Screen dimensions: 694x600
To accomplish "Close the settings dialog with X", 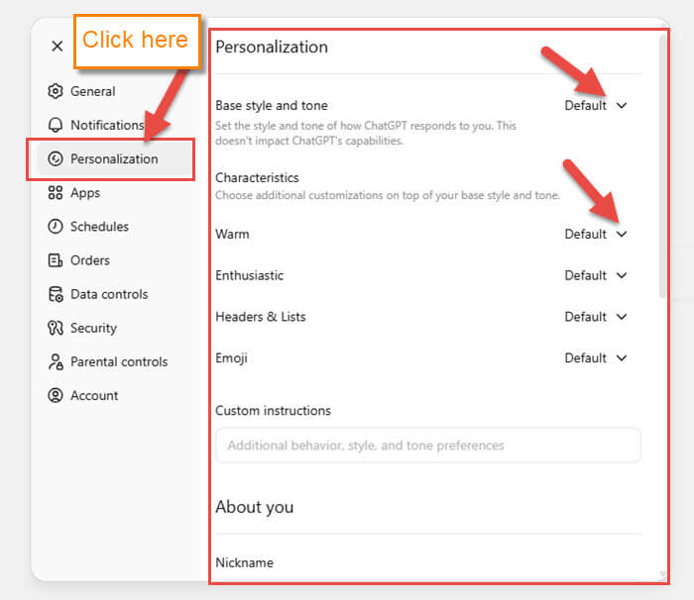I will pyautogui.click(x=58, y=46).
